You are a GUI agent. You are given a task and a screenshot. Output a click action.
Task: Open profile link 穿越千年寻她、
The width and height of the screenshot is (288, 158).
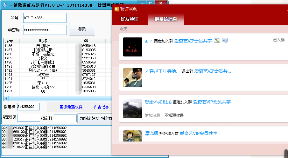click(162, 71)
